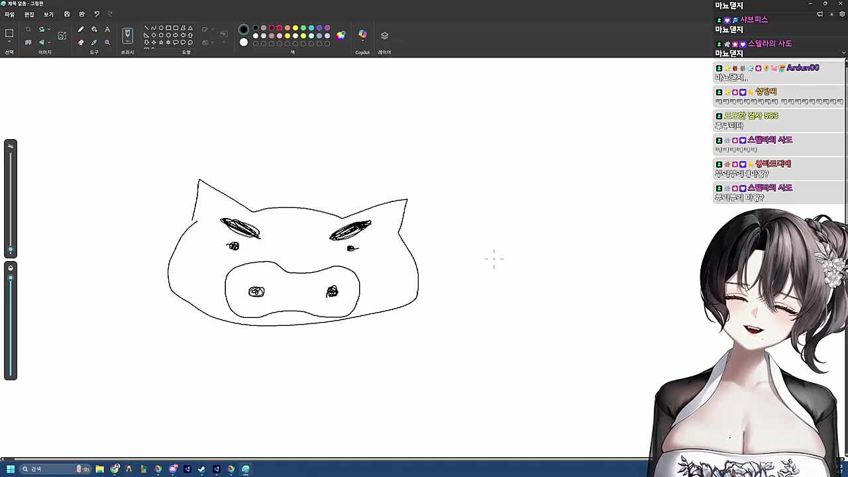Viewport: 848px width, 477px height.
Task: Select primary color 1 black circle
Action: coord(244,29)
